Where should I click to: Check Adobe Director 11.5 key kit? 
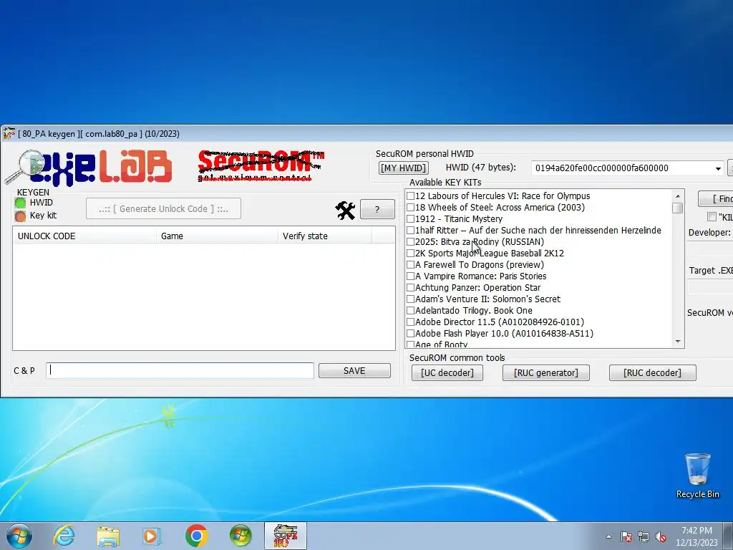[x=410, y=322]
